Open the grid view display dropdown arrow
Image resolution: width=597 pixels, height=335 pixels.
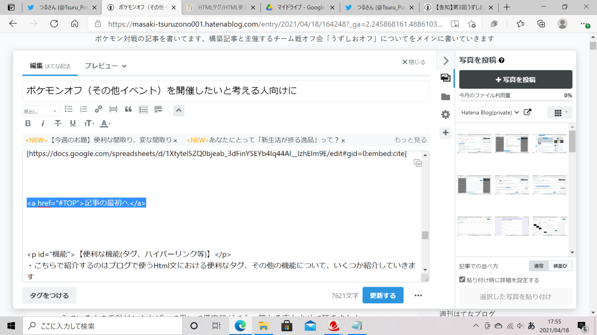pyautogui.click(x=566, y=112)
